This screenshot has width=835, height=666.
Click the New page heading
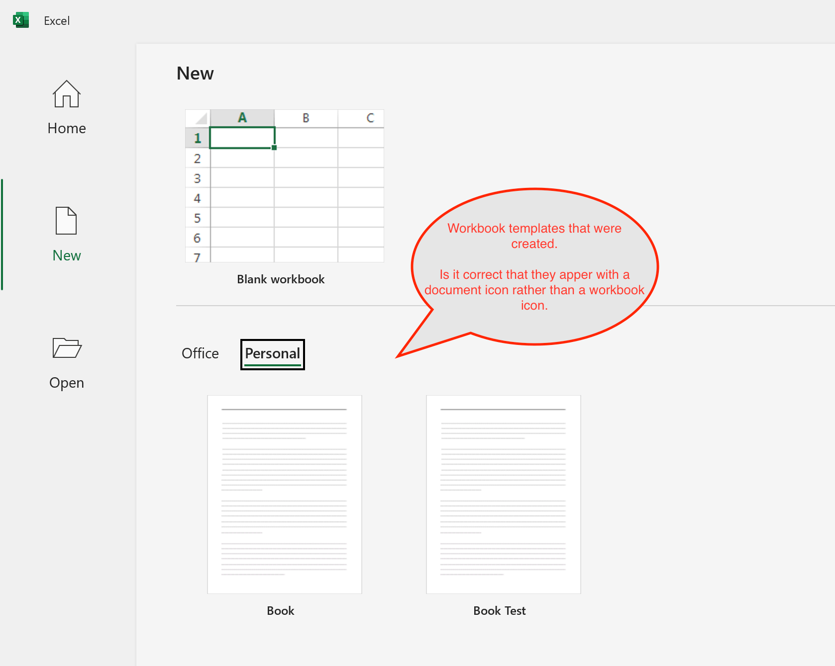pos(195,74)
